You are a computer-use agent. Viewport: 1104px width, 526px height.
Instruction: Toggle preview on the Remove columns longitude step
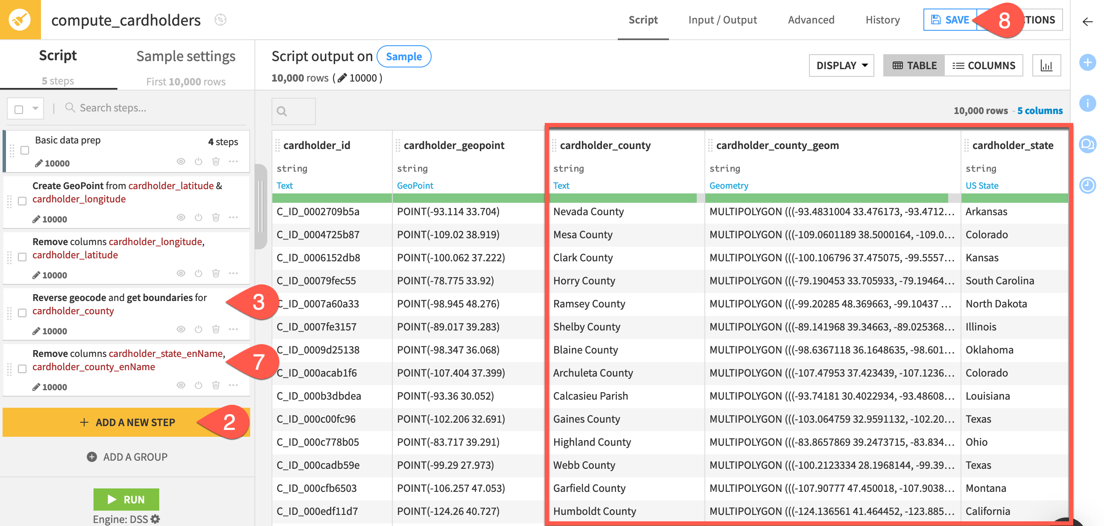click(x=181, y=273)
